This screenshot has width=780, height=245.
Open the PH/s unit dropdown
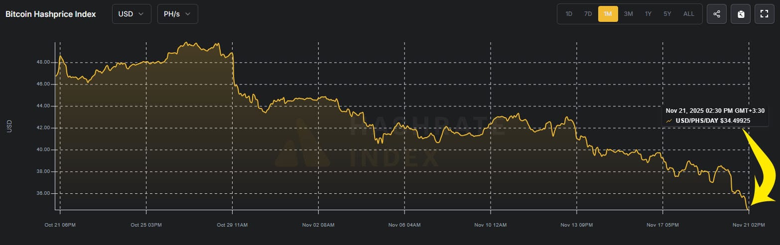178,14
